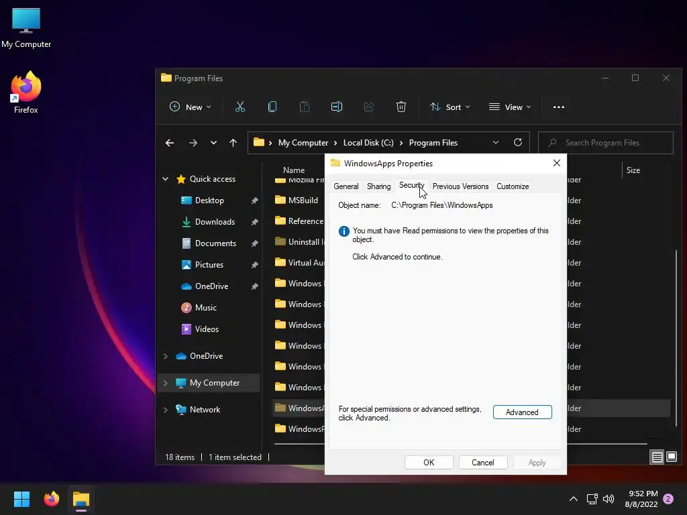This screenshot has height=515, width=687.
Task: Click Local Disk (C:) in breadcrumb
Action: (368, 143)
